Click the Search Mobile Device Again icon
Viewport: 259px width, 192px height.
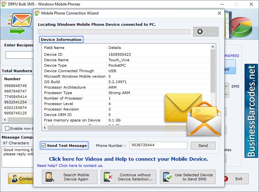click(x=49, y=177)
